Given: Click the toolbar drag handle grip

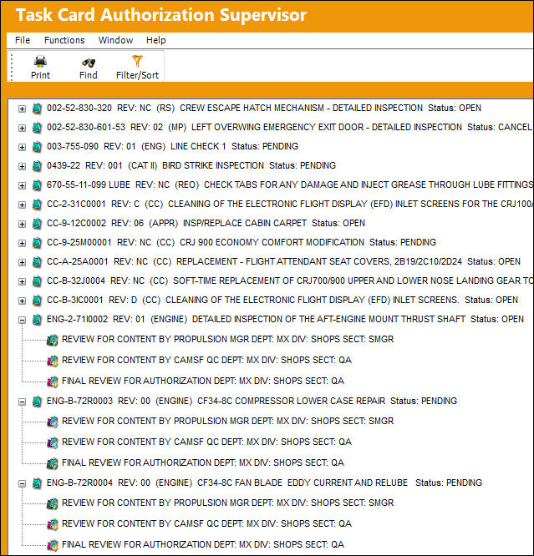Looking at the screenshot, I should (12, 67).
